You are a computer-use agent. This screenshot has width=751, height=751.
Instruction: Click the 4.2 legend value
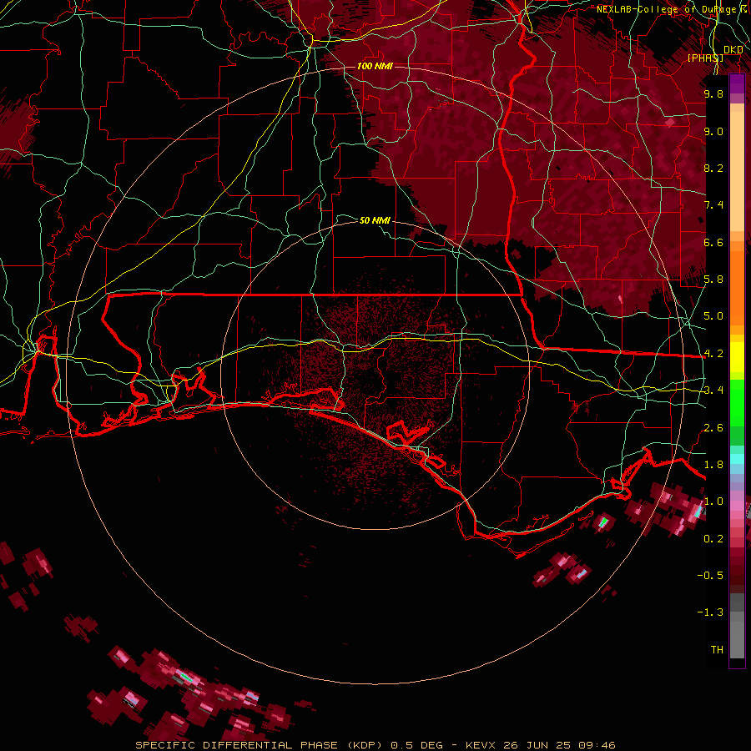(713, 354)
